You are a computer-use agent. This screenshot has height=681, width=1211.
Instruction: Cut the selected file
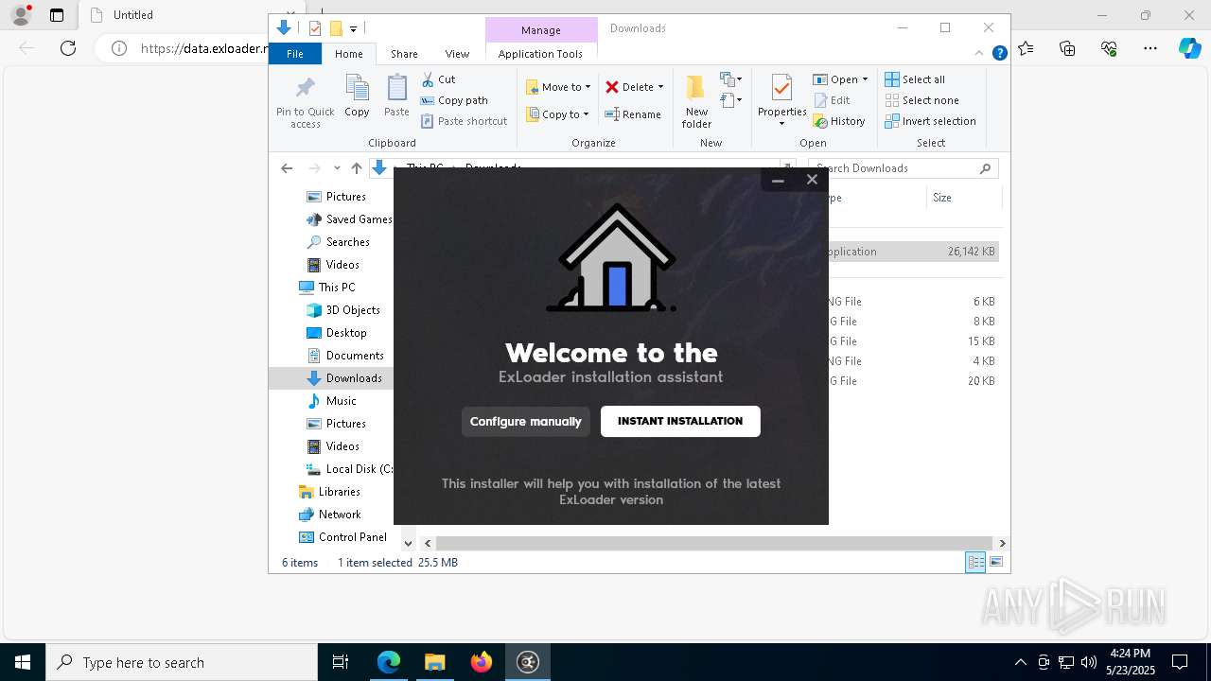click(438, 79)
